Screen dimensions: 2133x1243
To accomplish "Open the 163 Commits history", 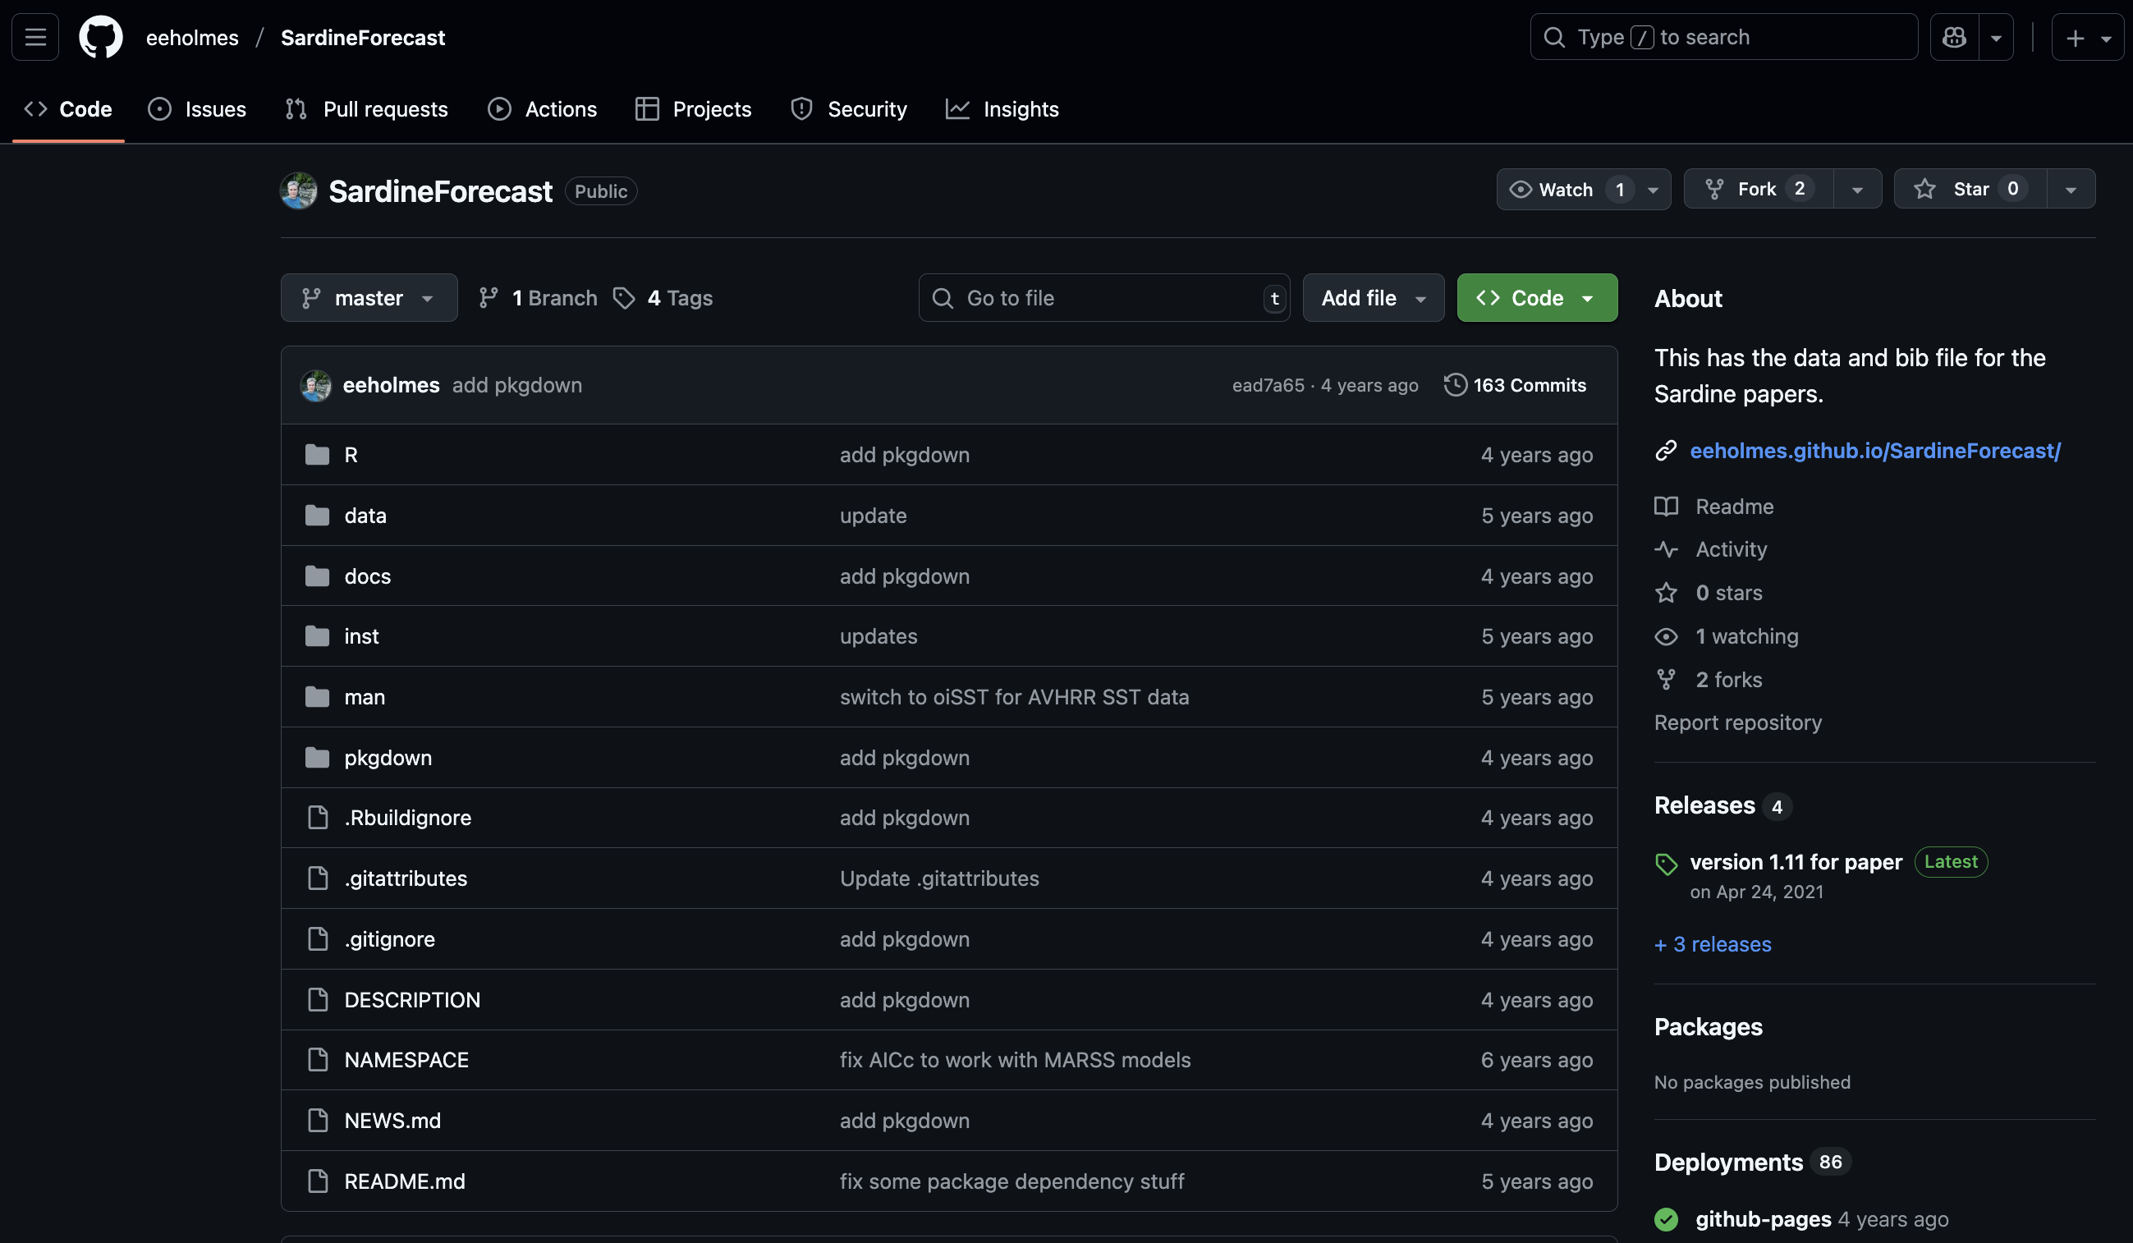I will click(x=1515, y=385).
